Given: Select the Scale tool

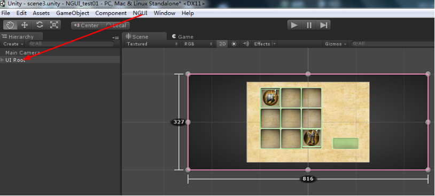Looking at the screenshot, I should [x=54, y=25].
